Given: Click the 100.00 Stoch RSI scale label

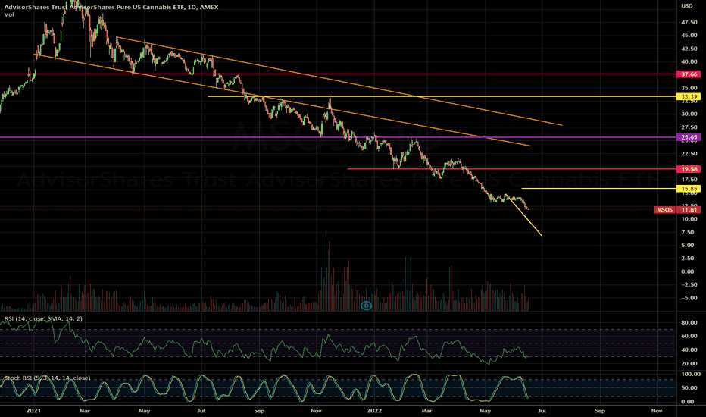Looking at the screenshot, I should coord(691,375).
